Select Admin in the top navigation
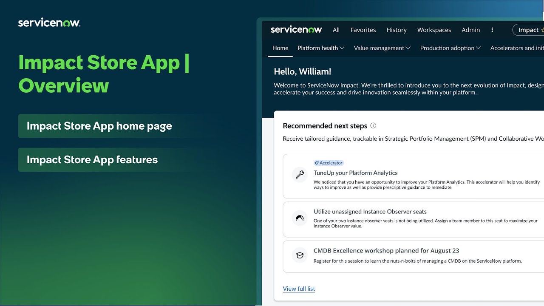The height and width of the screenshot is (306, 544). [x=470, y=30]
